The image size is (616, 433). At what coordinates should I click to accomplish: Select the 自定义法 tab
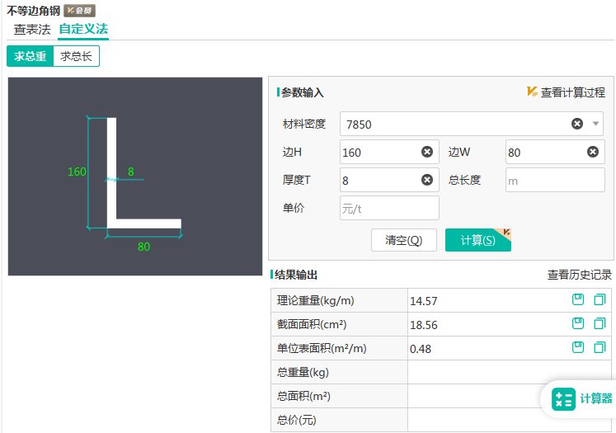83,30
